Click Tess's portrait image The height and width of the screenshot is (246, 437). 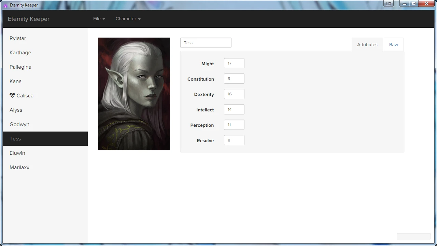click(134, 94)
